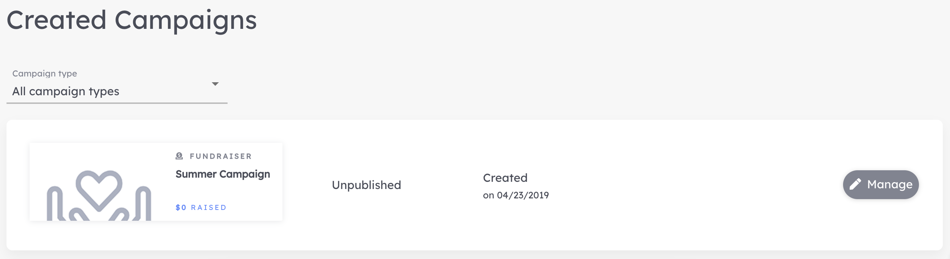Open the Summer Campaign title
This screenshot has width=950, height=259.
[223, 174]
